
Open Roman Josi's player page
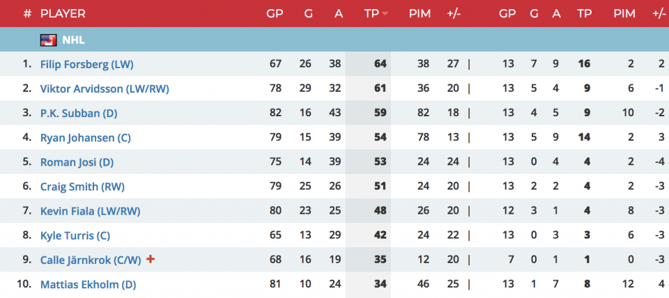pyautogui.click(x=77, y=162)
